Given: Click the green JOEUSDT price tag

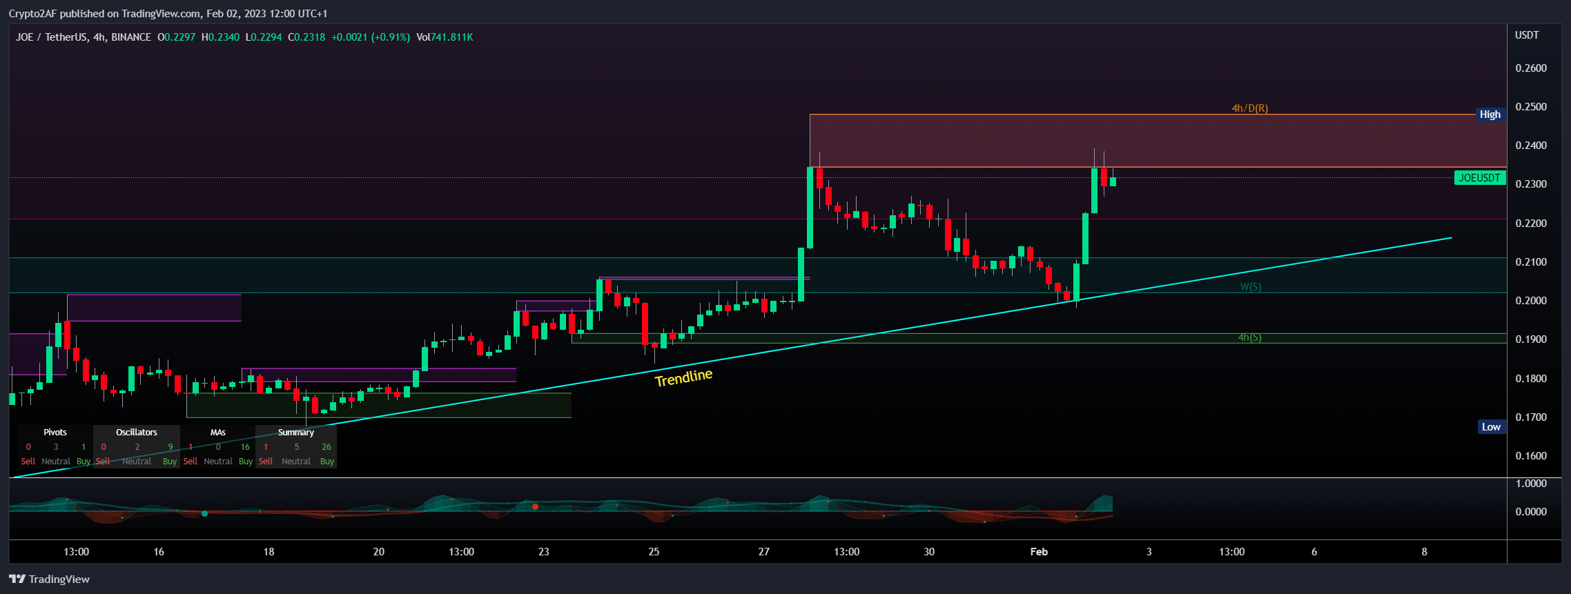Looking at the screenshot, I should pyautogui.click(x=1479, y=178).
